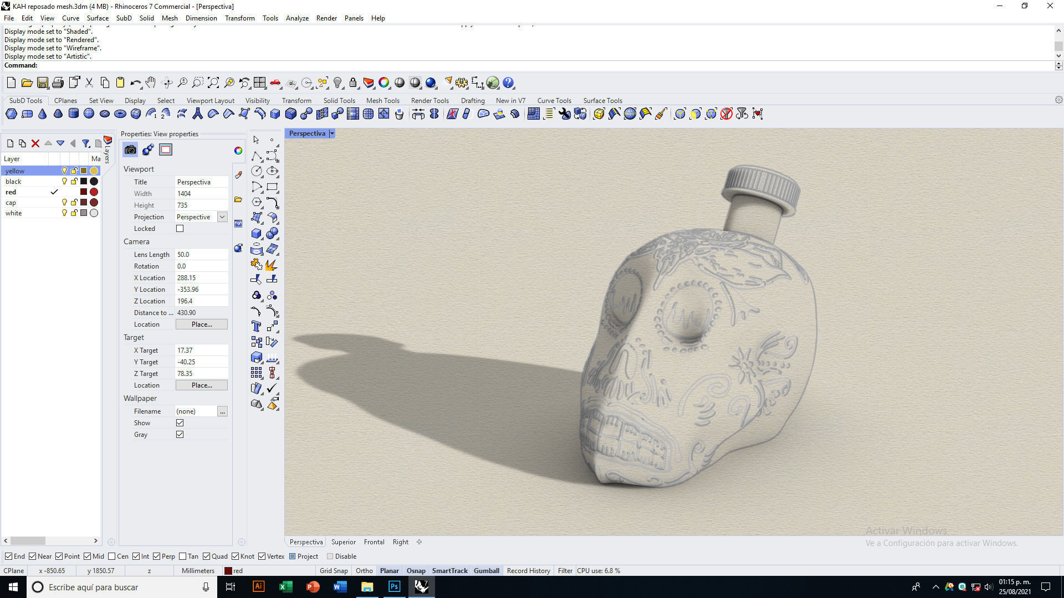
Task: Open the Projection dropdown
Action: pos(222,217)
